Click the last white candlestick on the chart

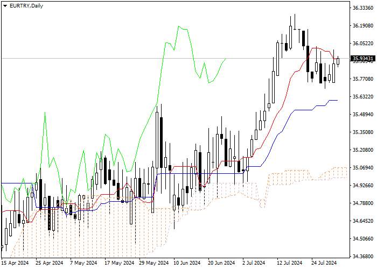click(x=338, y=61)
